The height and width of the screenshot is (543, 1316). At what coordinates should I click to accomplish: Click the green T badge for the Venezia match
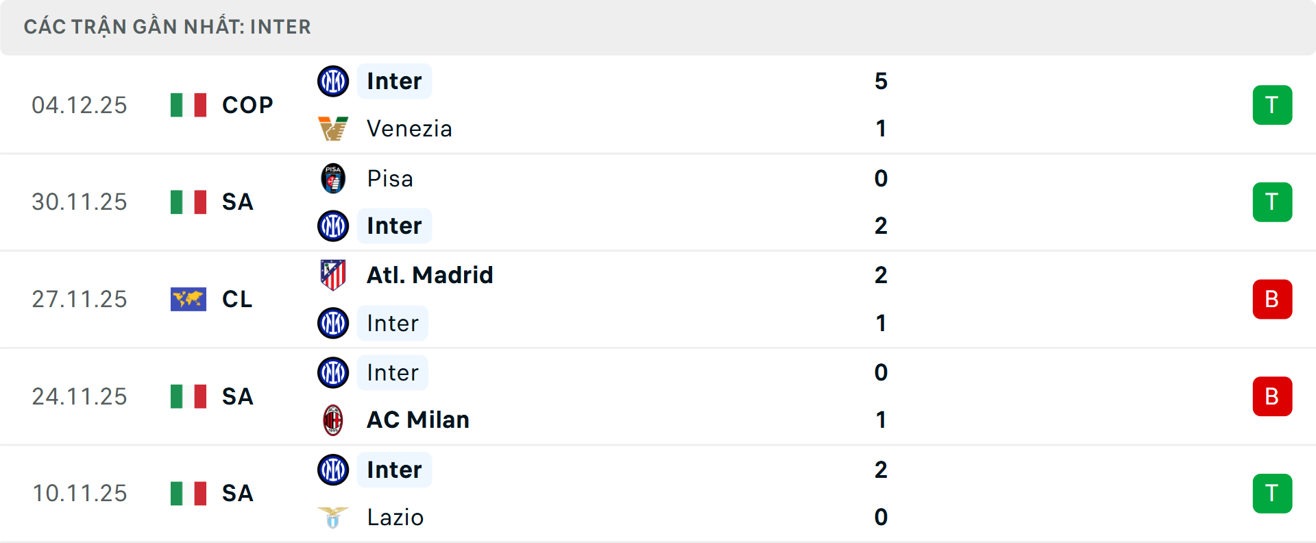pyautogui.click(x=1273, y=104)
